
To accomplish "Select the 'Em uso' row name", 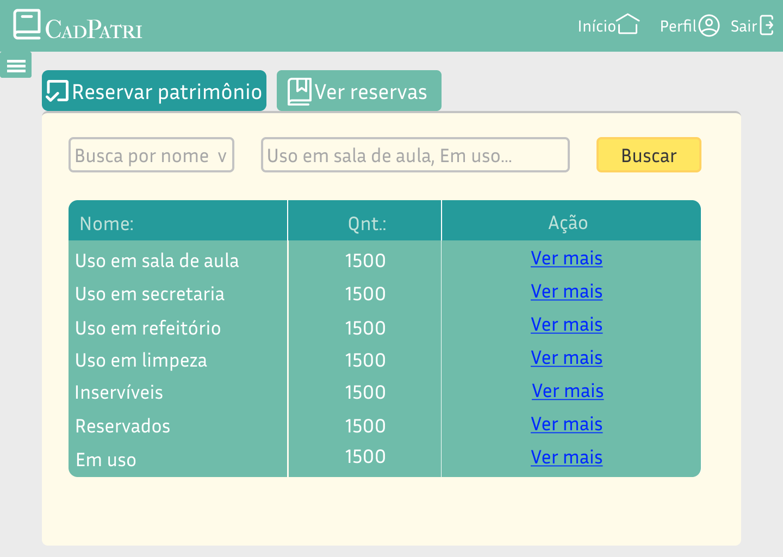I will click(106, 460).
